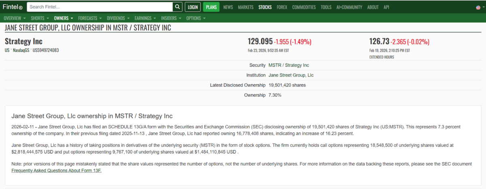Click the Feb 23, 2026 timestamp

(x=268, y=51)
